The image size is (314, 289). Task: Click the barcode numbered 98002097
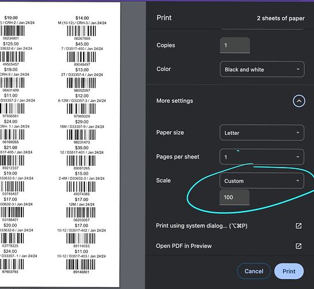(x=81, y=83)
